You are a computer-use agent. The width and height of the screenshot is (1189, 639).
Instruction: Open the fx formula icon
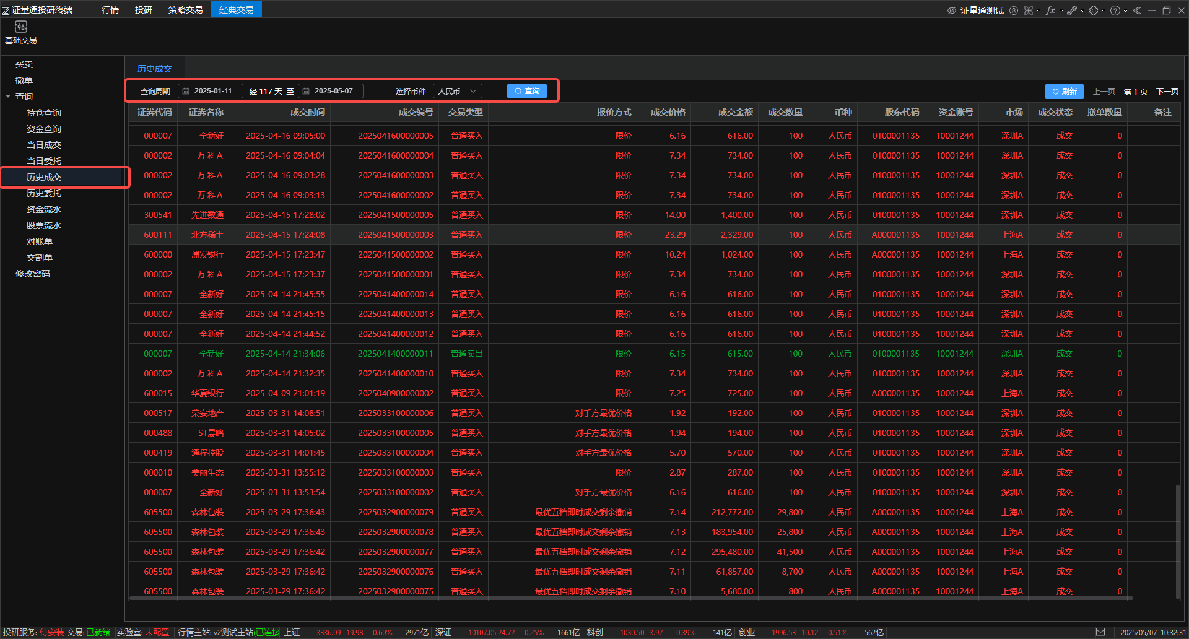[1050, 11]
